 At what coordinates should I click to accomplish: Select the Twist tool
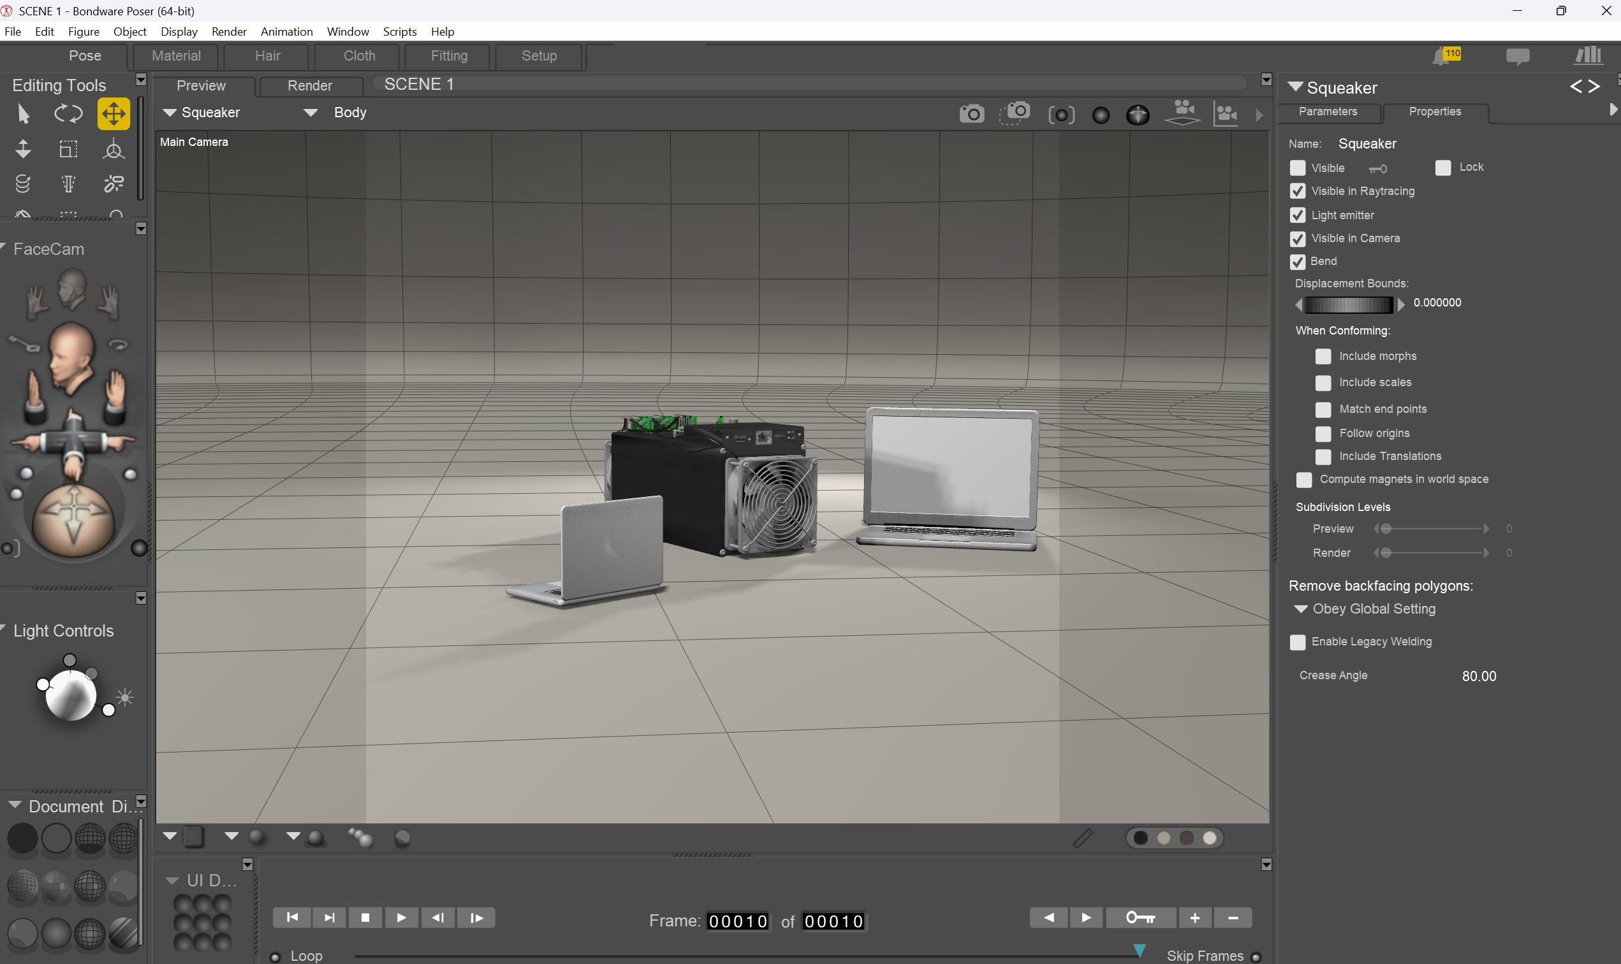[24, 185]
